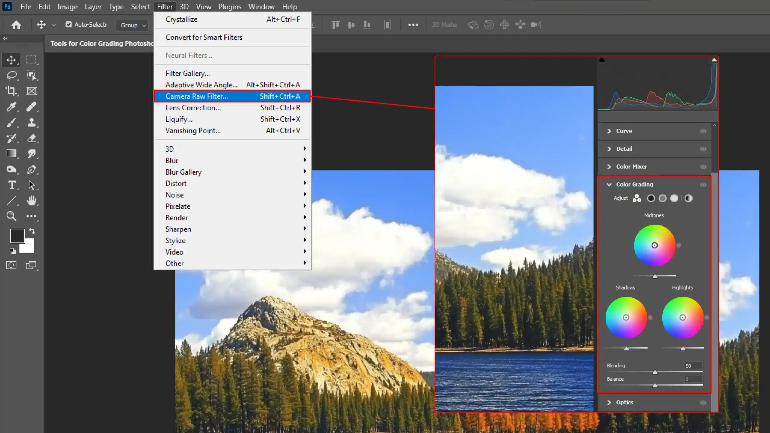Screen dimensions: 770x433
Task: Reset default foreground and background colors
Action: click(x=12, y=251)
